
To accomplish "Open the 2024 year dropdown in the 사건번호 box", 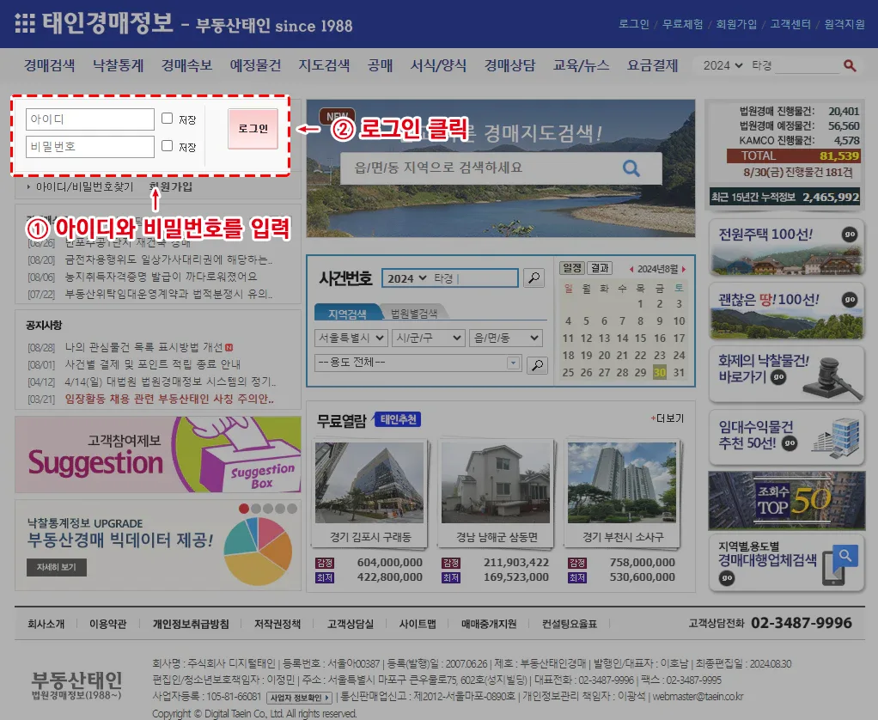I will (x=407, y=278).
